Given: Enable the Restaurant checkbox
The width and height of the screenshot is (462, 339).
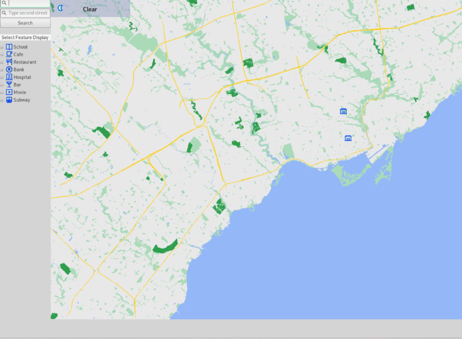Looking at the screenshot, I should click(2, 62).
